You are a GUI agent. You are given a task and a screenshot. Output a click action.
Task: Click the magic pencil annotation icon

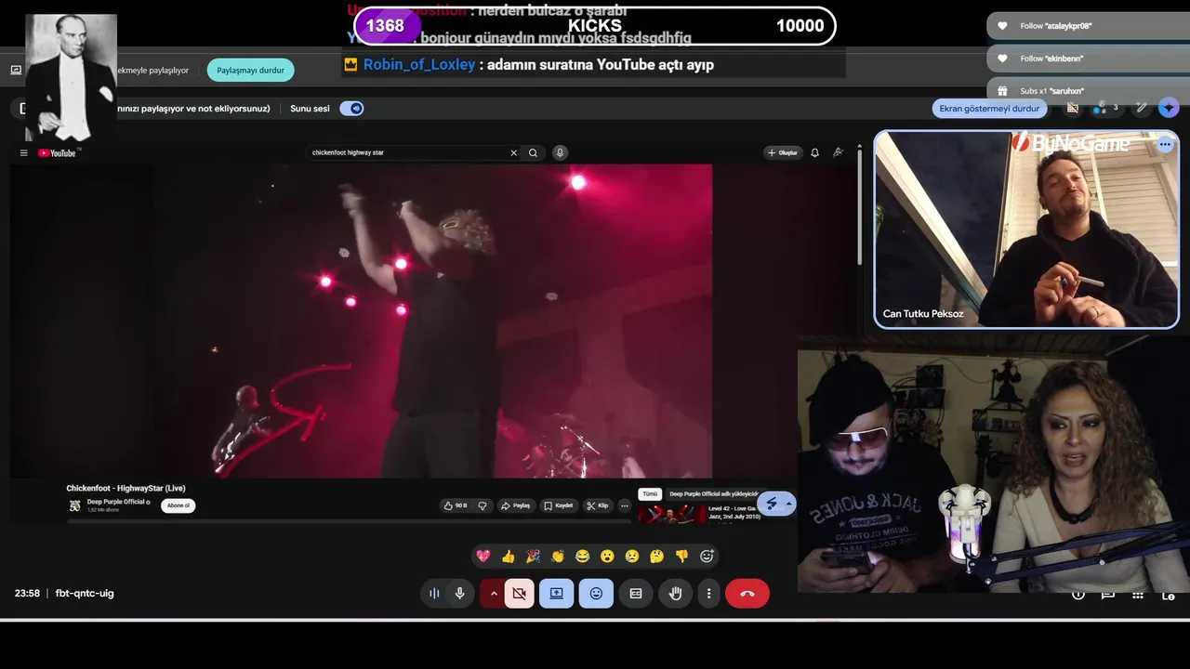pos(1143,109)
